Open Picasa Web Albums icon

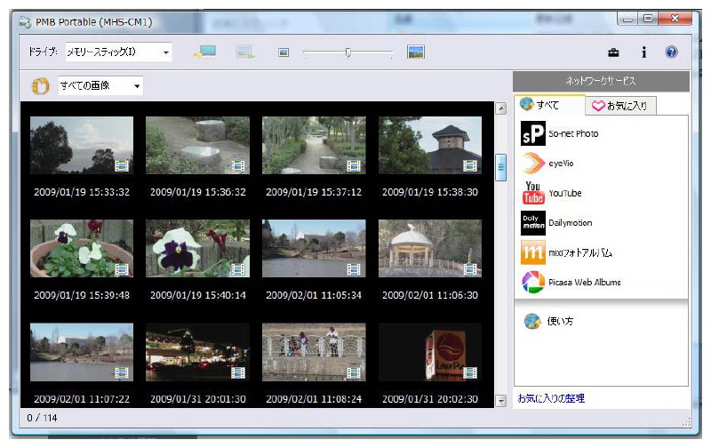pyautogui.click(x=533, y=283)
